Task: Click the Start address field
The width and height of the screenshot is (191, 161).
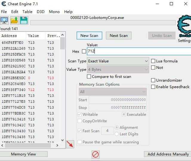Action: coord(118,100)
